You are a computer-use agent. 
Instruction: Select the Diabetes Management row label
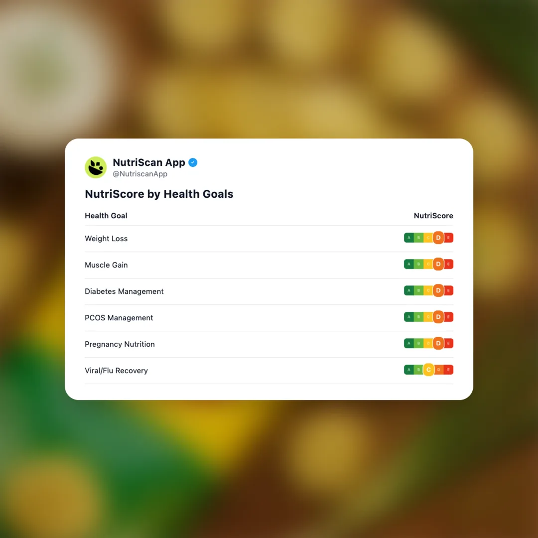(124, 291)
